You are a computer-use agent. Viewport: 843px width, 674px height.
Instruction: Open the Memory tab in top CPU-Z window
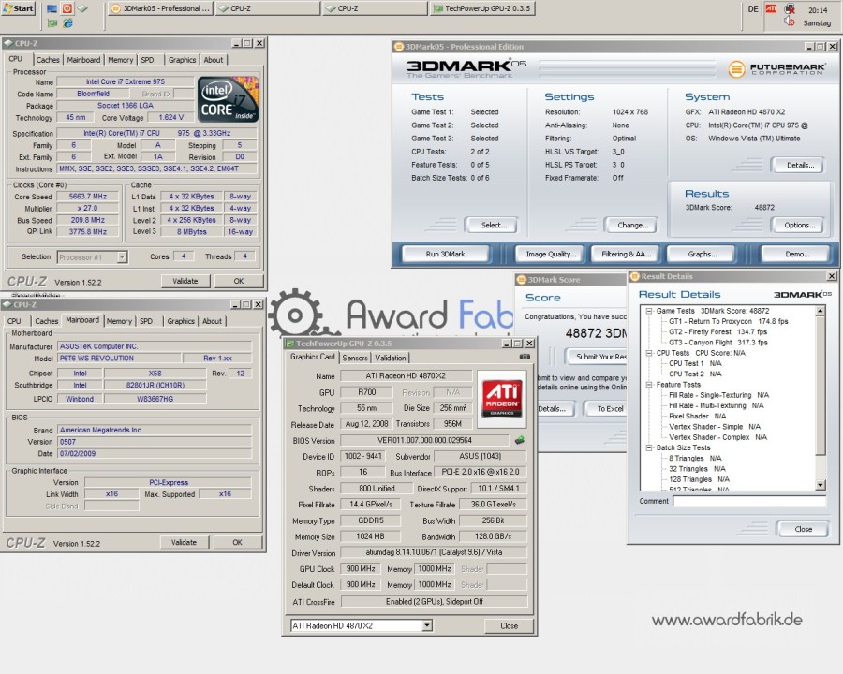pyautogui.click(x=121, y=60)
